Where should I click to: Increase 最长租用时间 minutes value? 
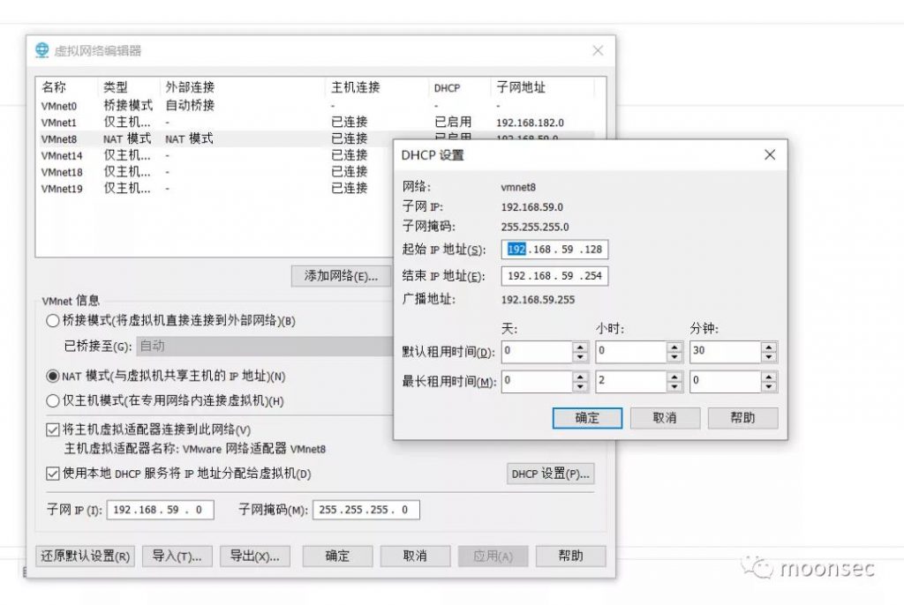[x=769, y=377]
